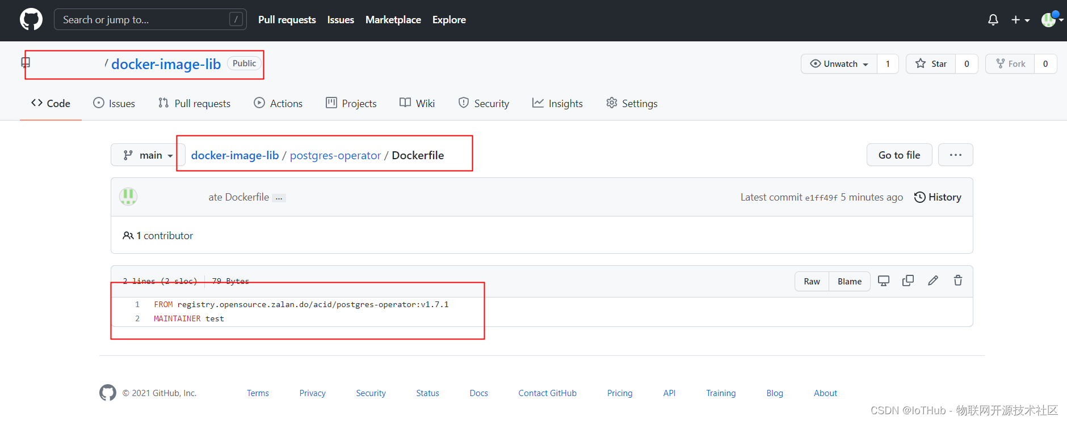The height and width of the screenshot is (421, 1067).
Task: Switch to the Projects tab
Action: coord(351,103)
